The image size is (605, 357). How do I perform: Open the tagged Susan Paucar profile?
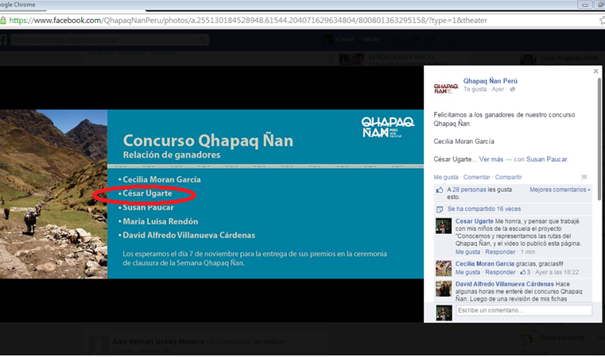click(546, 159)
